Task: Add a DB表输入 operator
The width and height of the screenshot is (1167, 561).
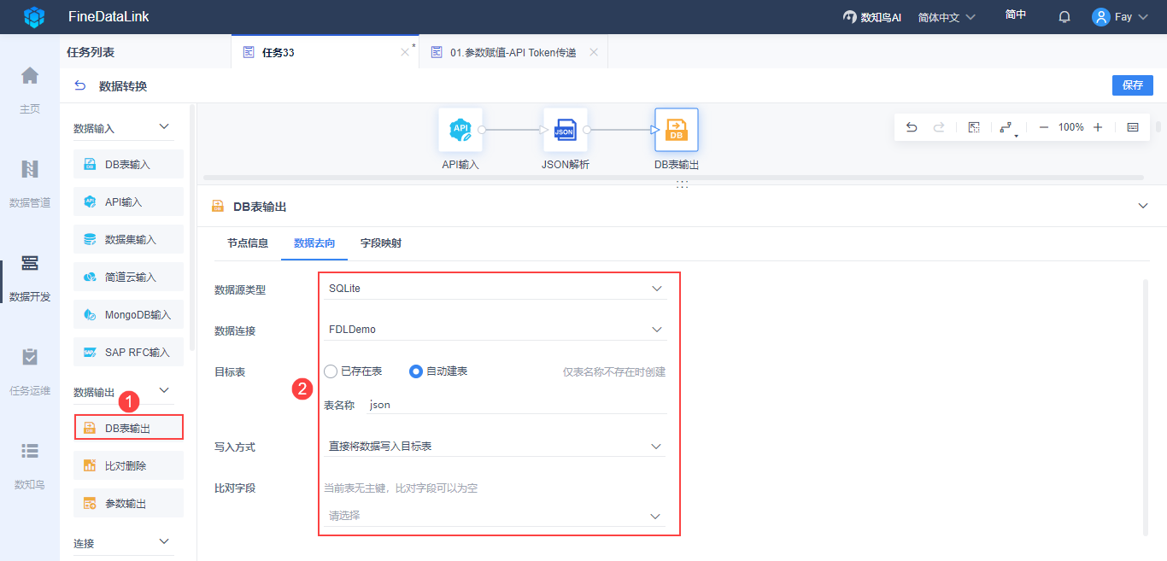Action: [x=128, y=164]
